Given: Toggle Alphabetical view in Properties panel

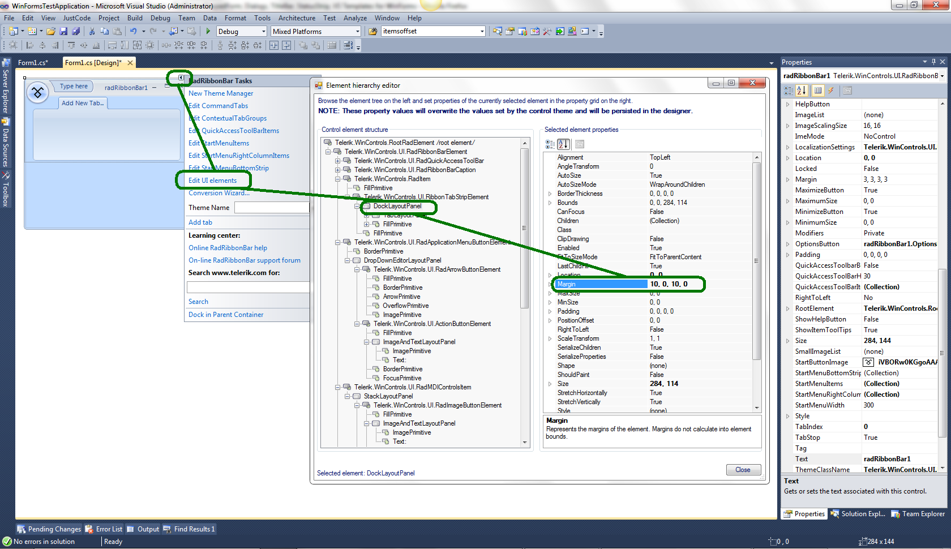Looking at the screenshot, I should coord(802,91).
